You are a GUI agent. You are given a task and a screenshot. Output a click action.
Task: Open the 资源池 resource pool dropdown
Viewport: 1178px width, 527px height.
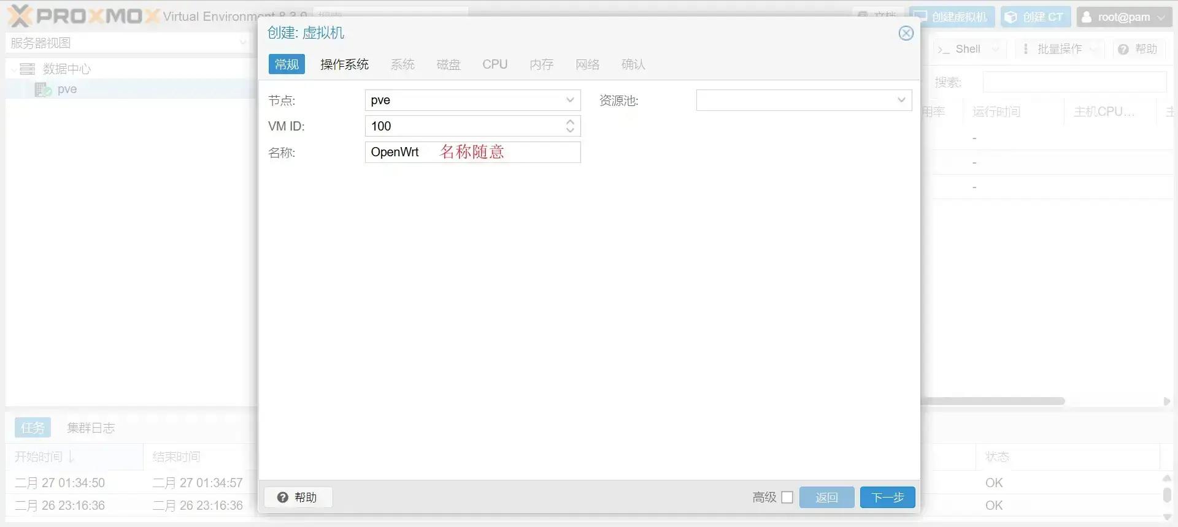901,100
